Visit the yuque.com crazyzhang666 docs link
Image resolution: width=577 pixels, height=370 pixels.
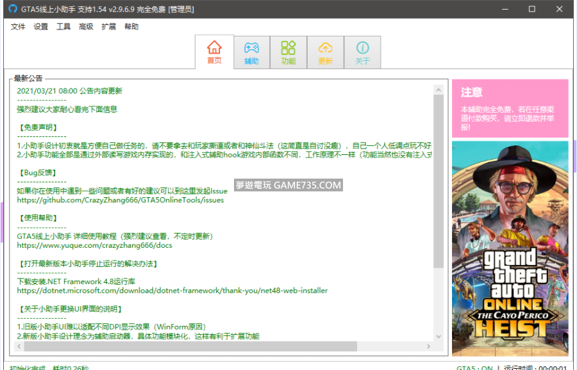coord(94,245)
